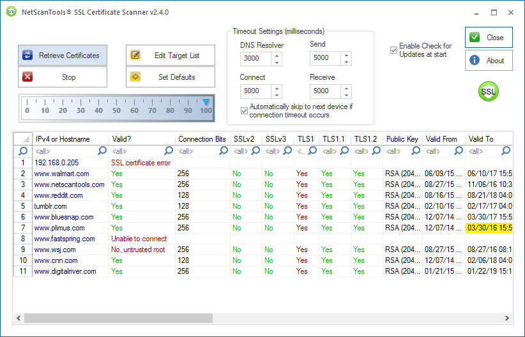The width and height of the screenshot is (525, 337).
Task: Click filter search icon in Connection Bits column
Action: 224,151
